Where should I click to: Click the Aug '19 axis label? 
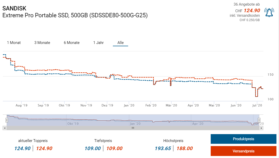tap(21, 105)
